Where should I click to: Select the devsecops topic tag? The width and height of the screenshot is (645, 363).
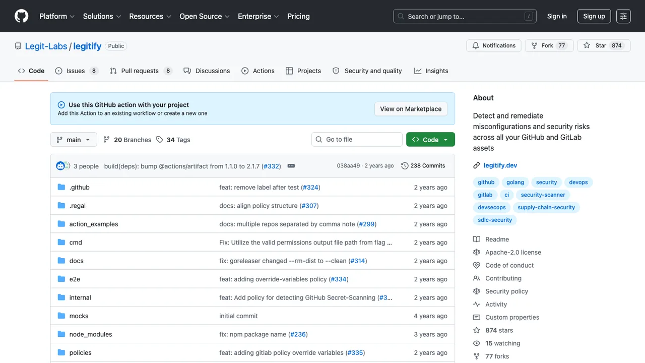point(492,207)
